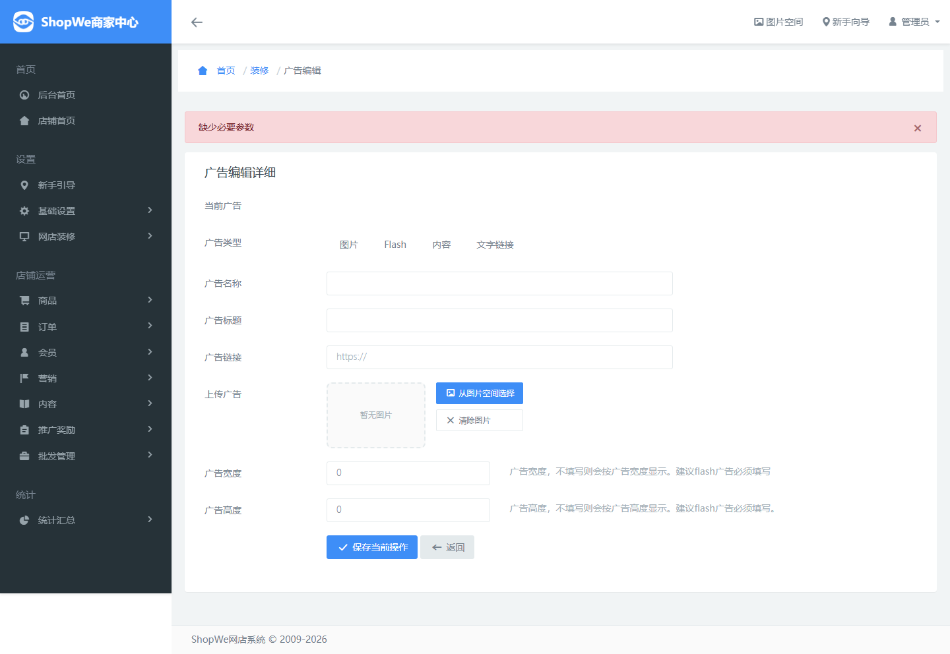The image size is (950, 654).
Task: Click the 统计汇总 pie chart icon
Action: [x=24, y=520]
